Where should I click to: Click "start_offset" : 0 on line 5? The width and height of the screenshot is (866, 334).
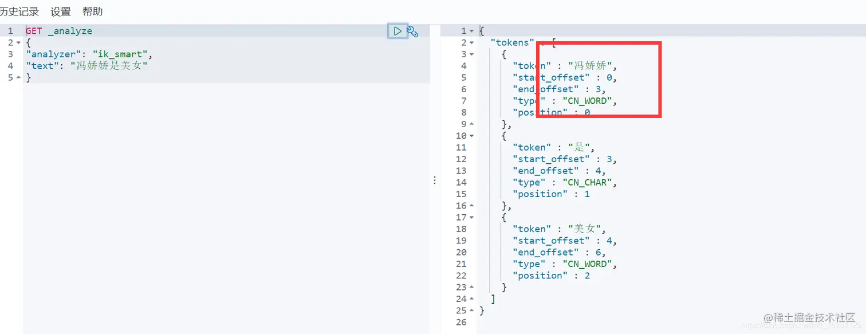pyautogui.click(x=562, y=77)
